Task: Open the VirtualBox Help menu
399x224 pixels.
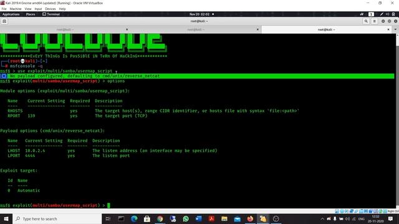Action: 62,9
